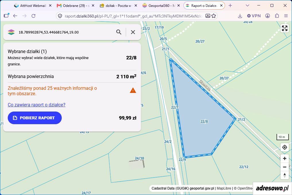Open the VPN panel
Viewport: 292px width, 195px height.
(254, 16)
